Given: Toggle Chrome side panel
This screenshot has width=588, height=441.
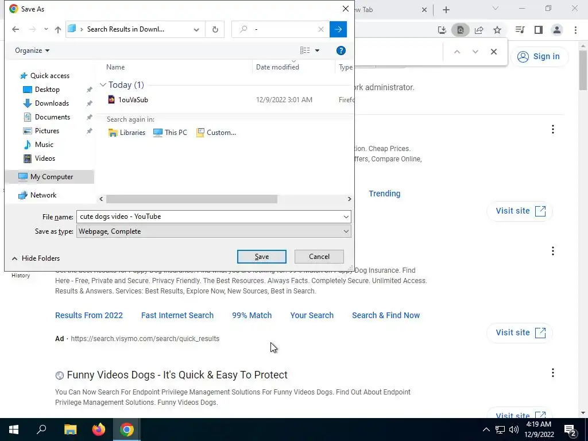Looking at the screenshot, I should [539, 30].
